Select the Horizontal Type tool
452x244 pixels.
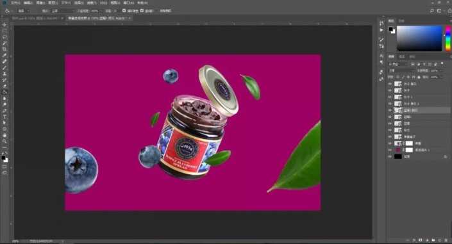coord(4,117)
